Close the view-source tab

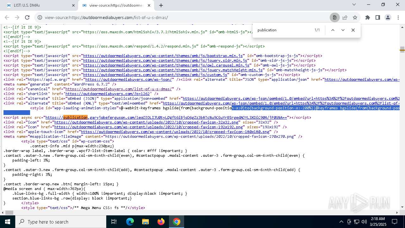pos(149,5)
